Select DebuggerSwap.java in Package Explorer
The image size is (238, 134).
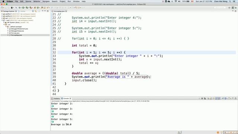click(17, 31)
